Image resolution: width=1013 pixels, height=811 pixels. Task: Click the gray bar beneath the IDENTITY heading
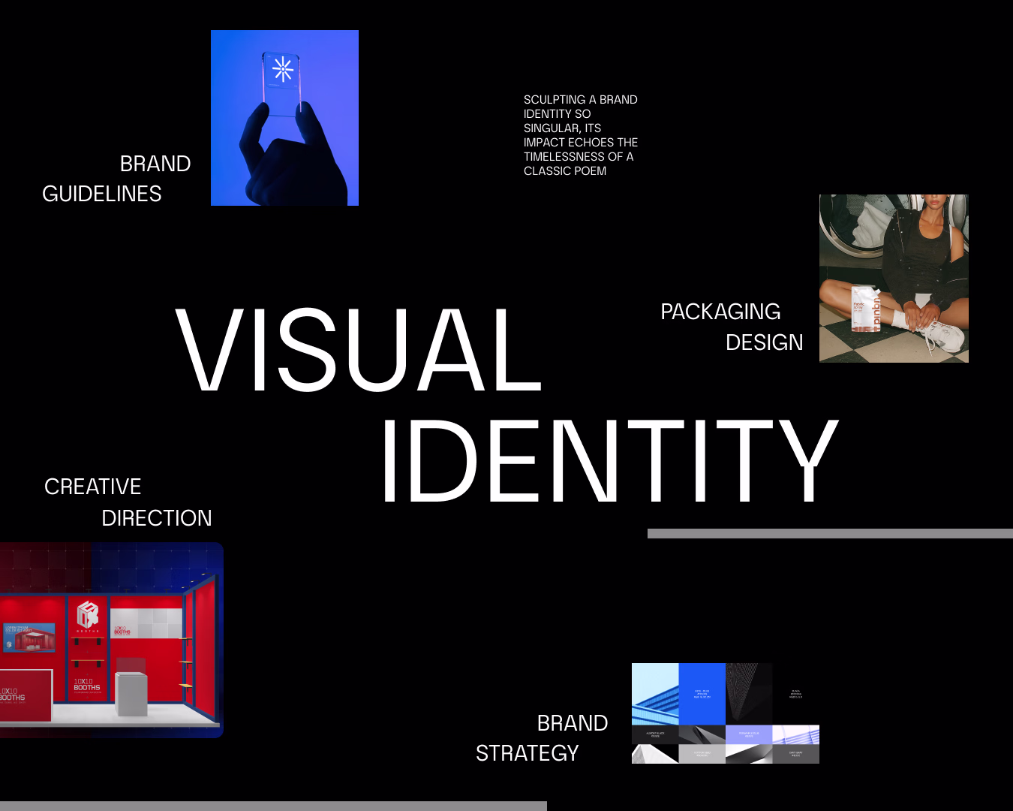click(x=825, y=532)
